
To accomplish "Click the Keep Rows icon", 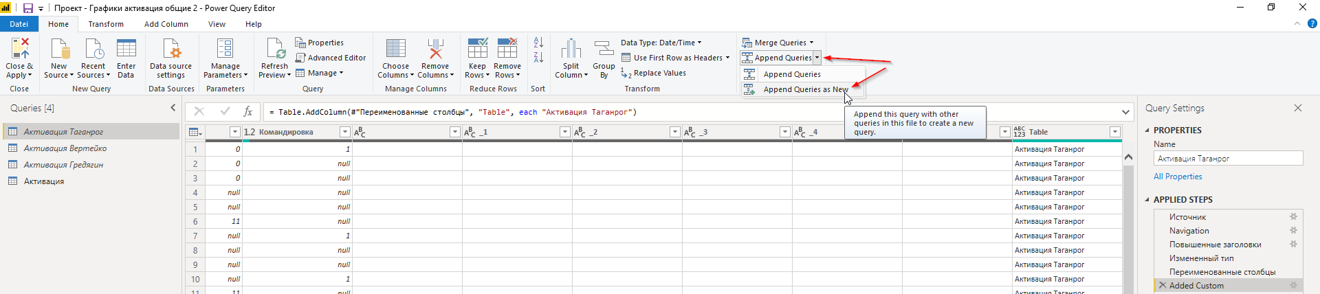I will [x=477, y=48].
